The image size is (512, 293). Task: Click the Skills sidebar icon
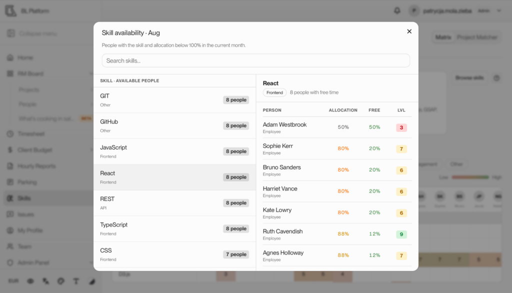10,198
